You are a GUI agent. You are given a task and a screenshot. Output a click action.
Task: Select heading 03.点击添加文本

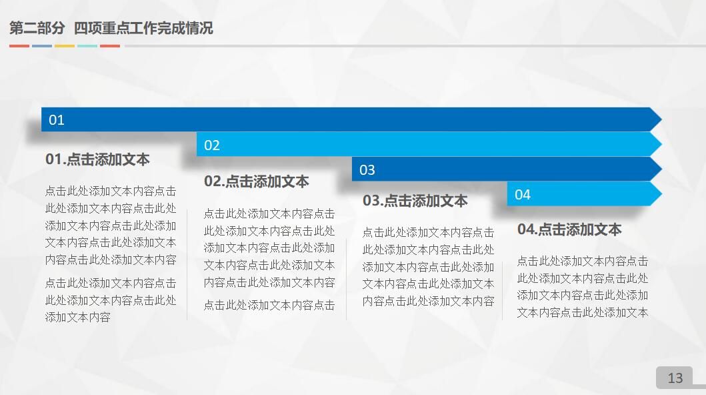click(x=415, y=201)
